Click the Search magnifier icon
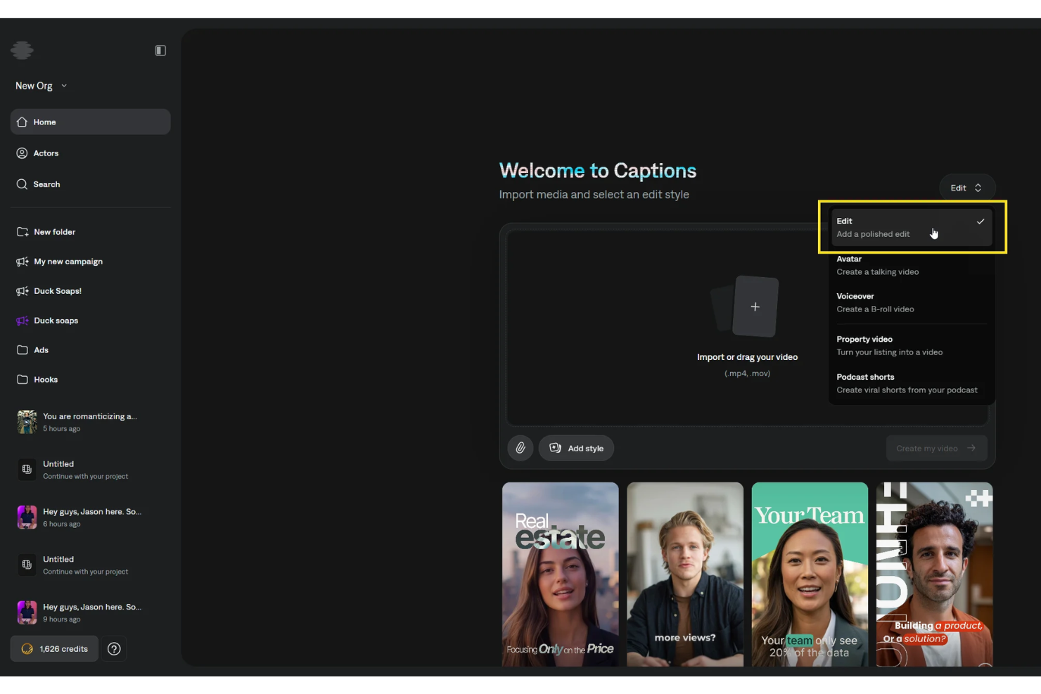The image size is (1041, 694). tap(22, 184)
